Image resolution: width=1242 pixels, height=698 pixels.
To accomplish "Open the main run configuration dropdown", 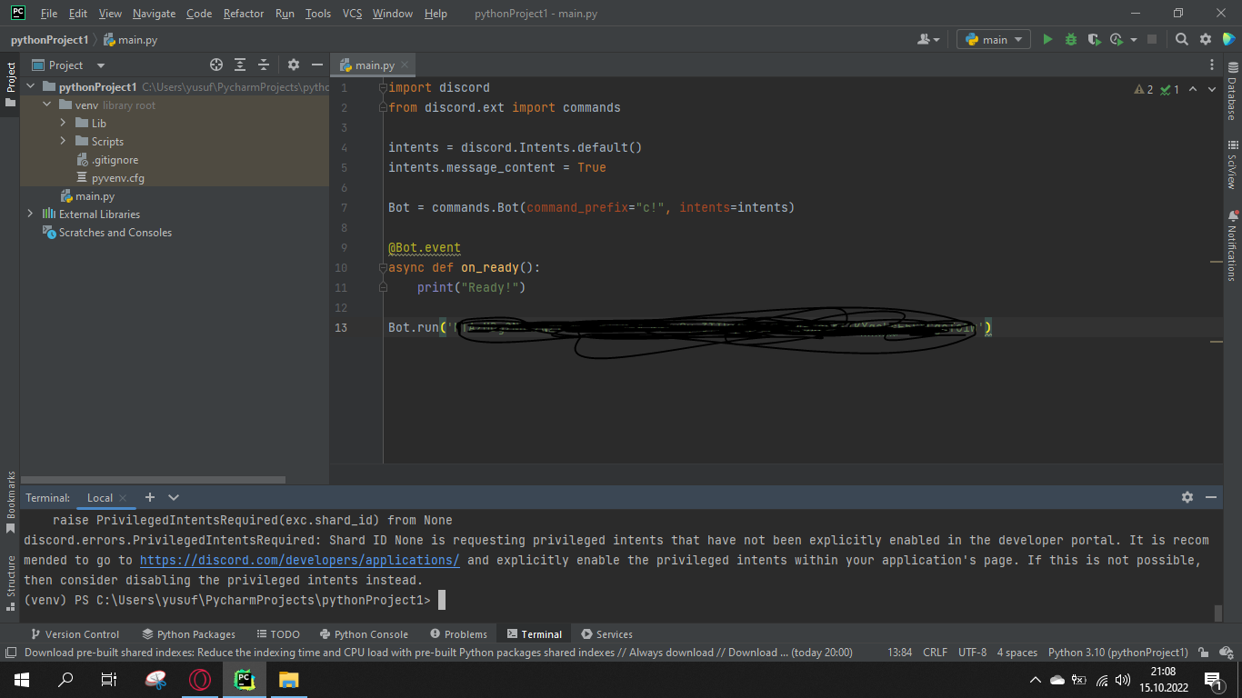I will pos(994,39).
